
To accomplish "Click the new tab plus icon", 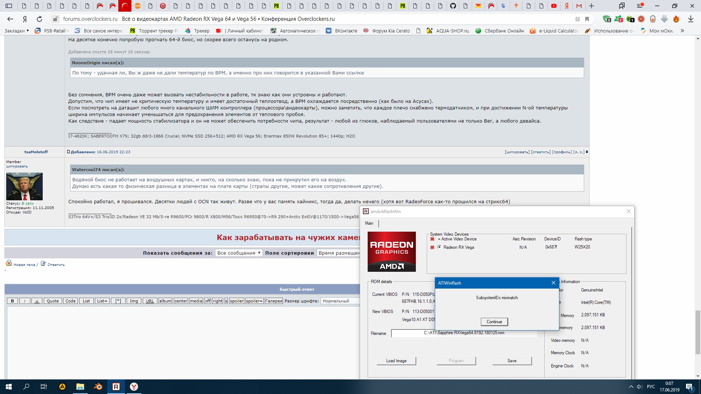I will [591, 6].
